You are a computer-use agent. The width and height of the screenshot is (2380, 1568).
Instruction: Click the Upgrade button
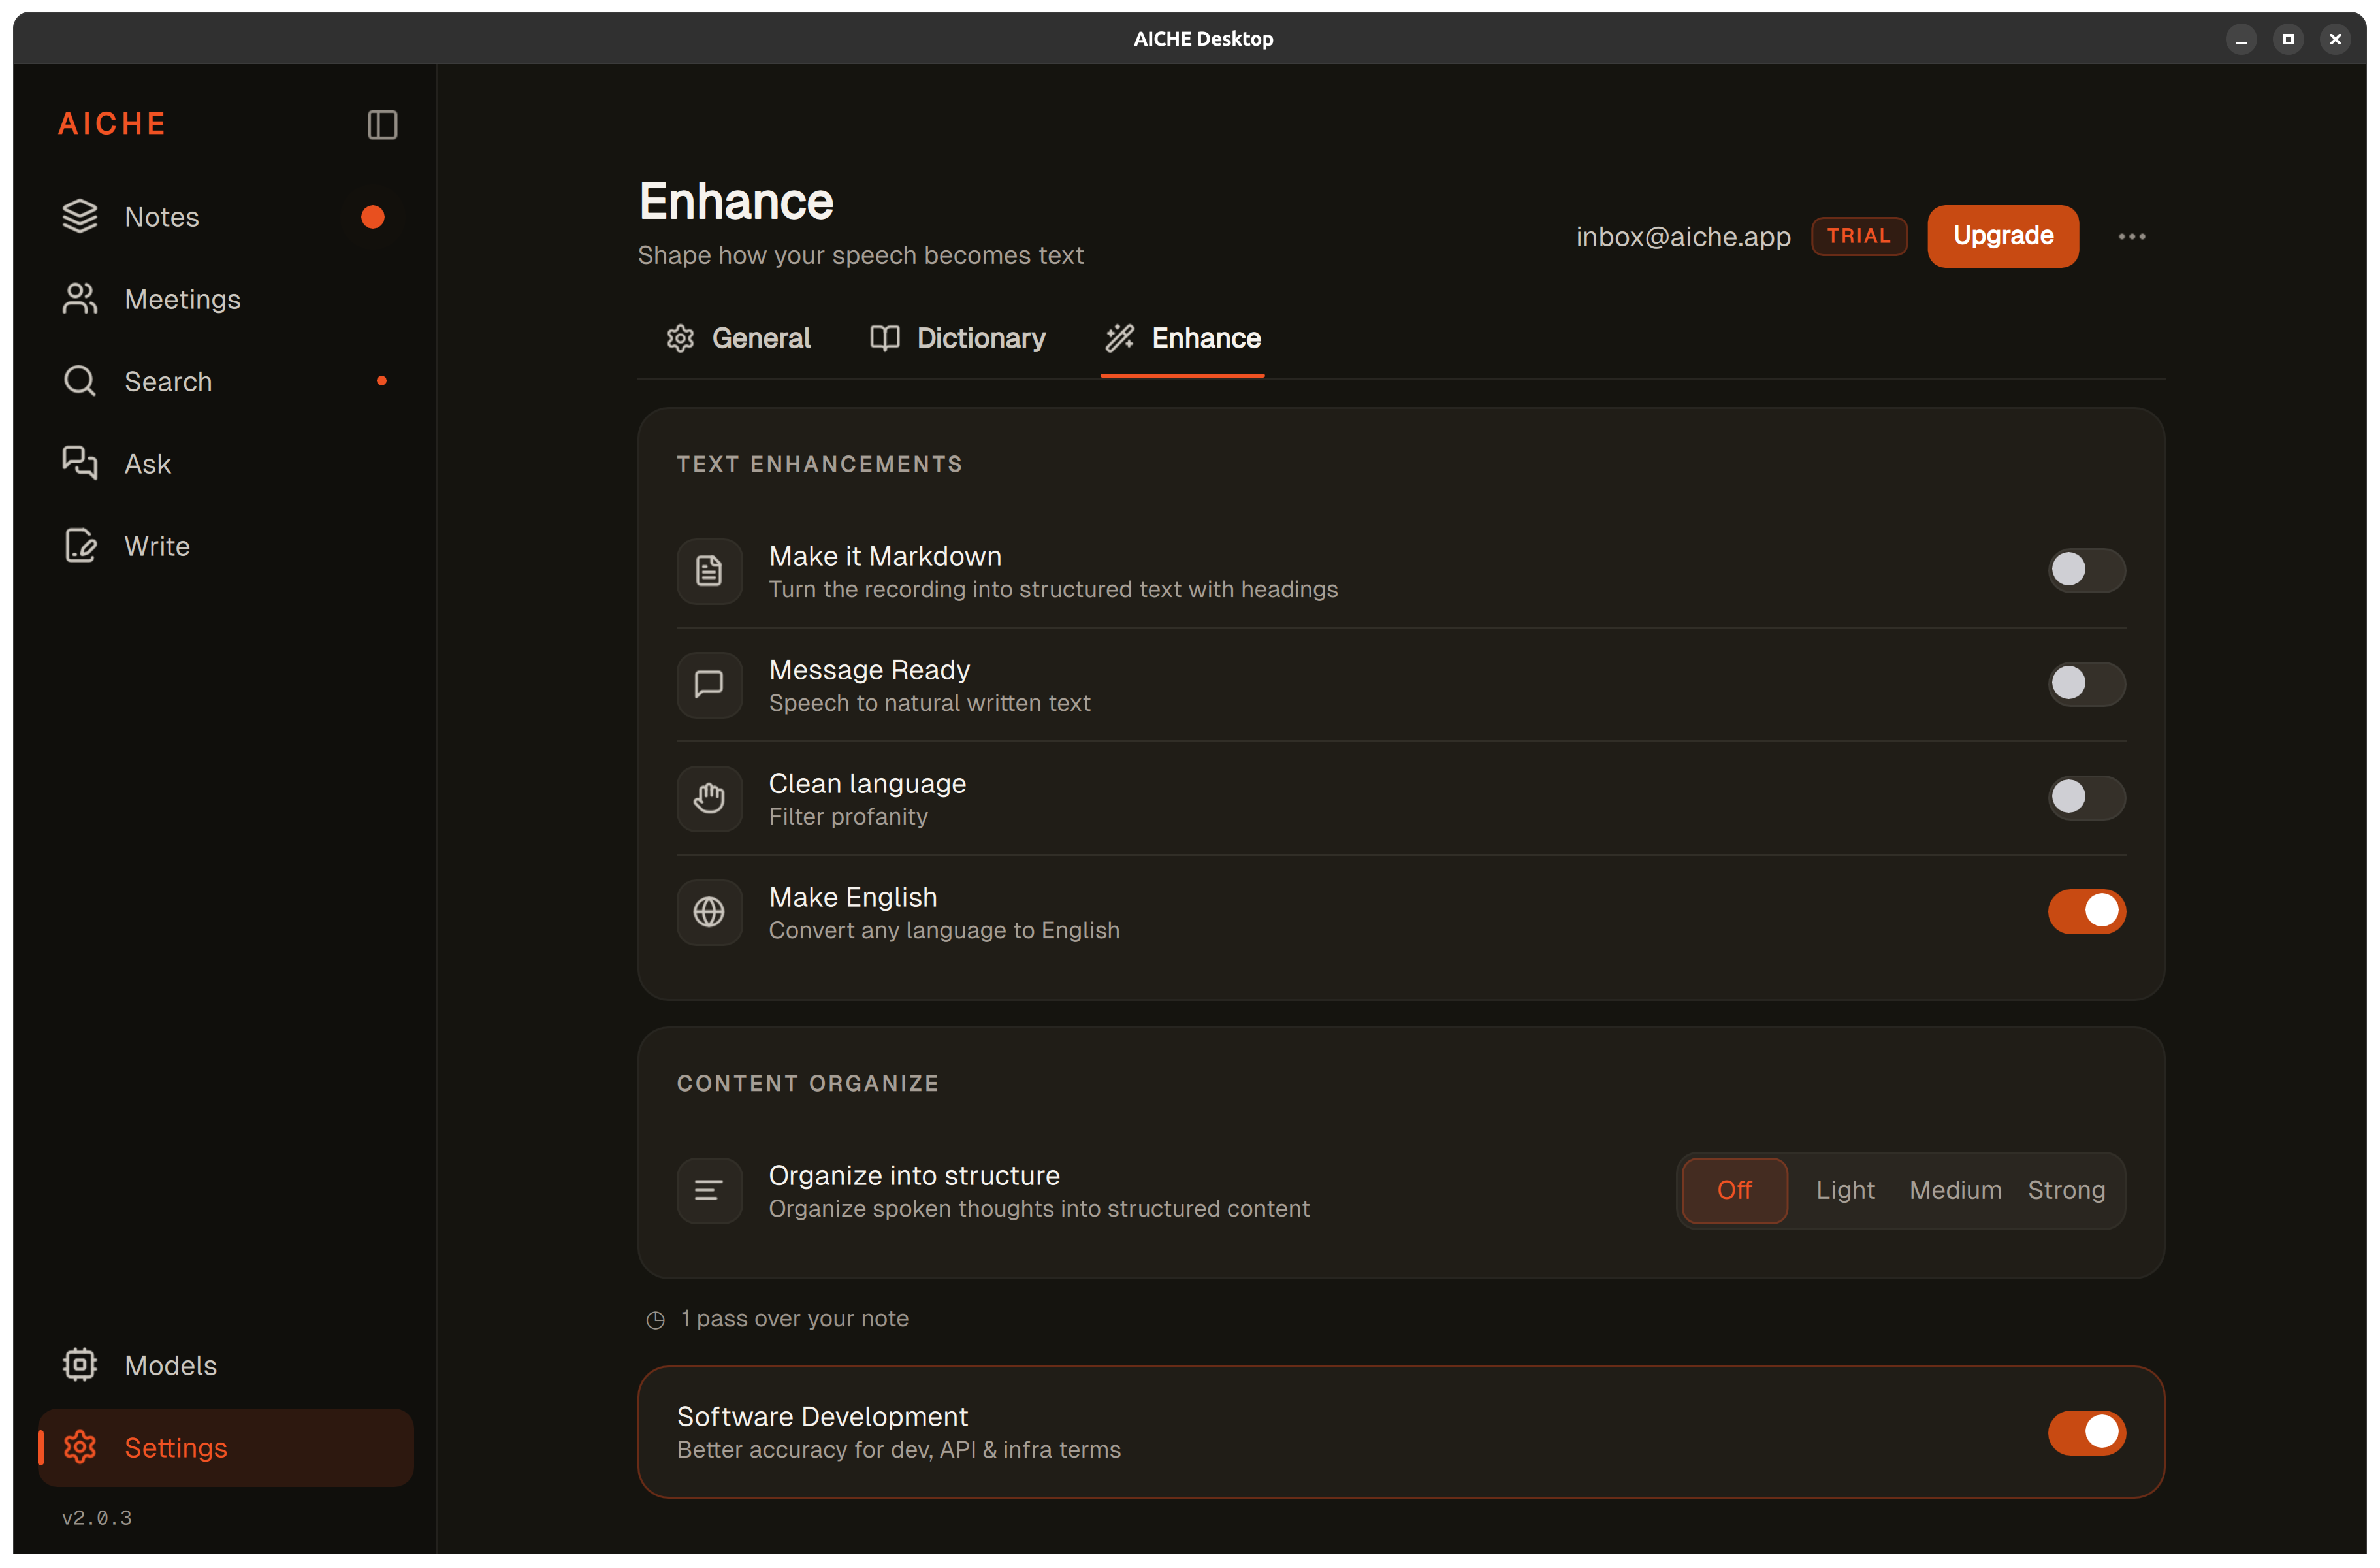[2003, 236]
